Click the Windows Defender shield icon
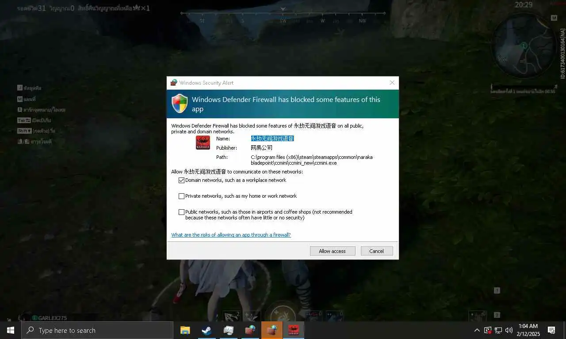Screen dimensions: 566x339 click(180, 104)
